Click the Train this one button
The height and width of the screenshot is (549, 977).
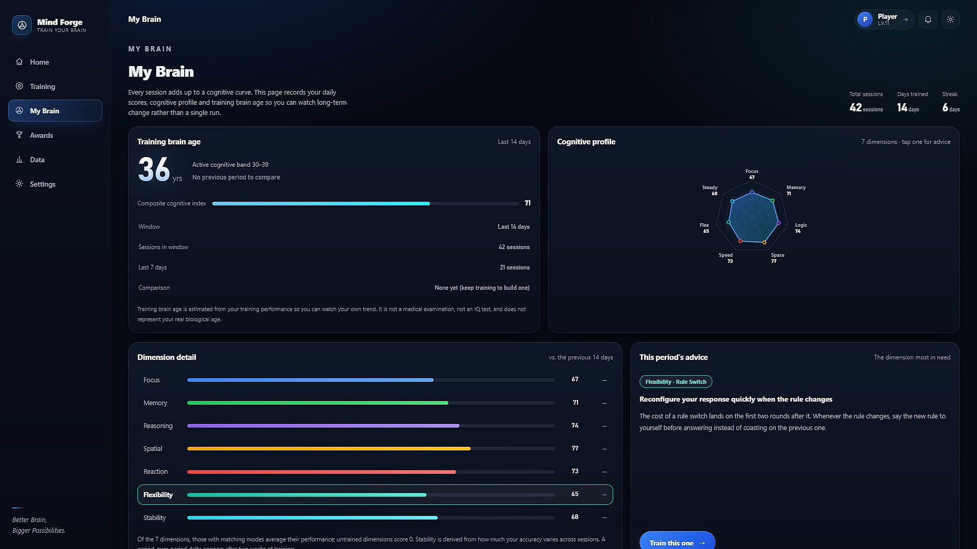[x=677, y=542]
